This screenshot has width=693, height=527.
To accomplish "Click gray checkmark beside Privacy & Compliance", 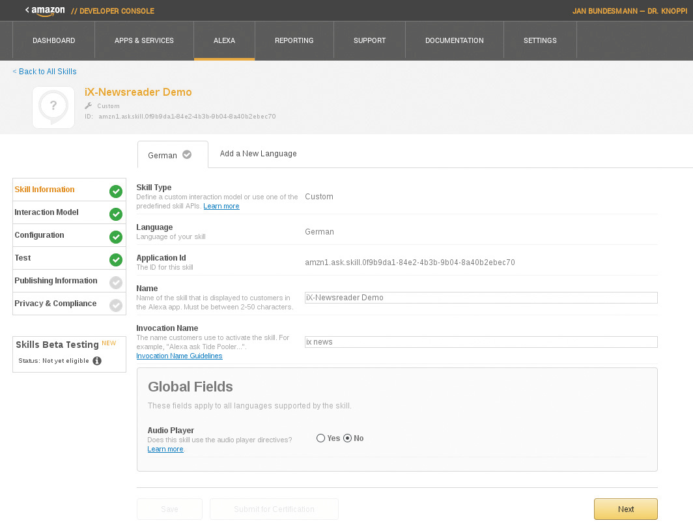I will 116,305.
